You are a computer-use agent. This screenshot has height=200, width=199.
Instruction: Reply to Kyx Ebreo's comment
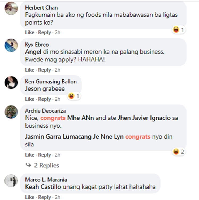coord(45,70)
